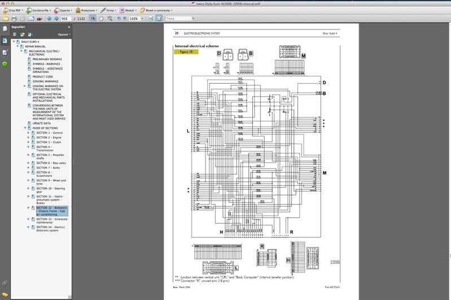This screenshot has height=300, width=451.
Task: Expand SECTION 2 - Engine bookmark
Action: tap(28, 137)
